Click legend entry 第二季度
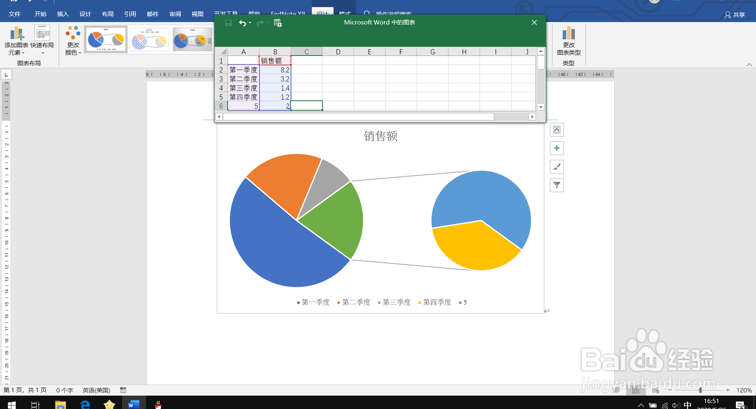 coord(354,302)
